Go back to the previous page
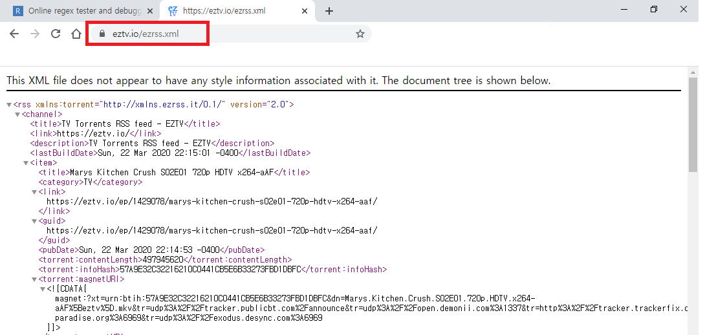 click(14, 34)
